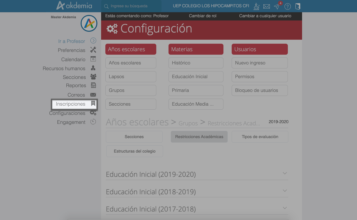Expand Educación Inicial (2017-2018) chevron
The image size is (357, 220).
(x=285, y=208)
